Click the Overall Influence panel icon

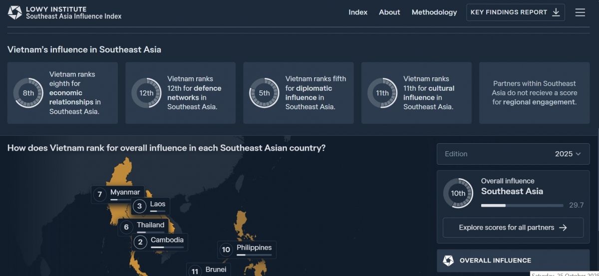(448, 261)
